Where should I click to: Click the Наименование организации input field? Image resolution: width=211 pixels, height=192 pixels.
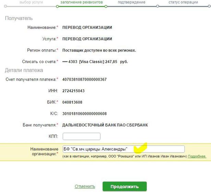point(124,149)
